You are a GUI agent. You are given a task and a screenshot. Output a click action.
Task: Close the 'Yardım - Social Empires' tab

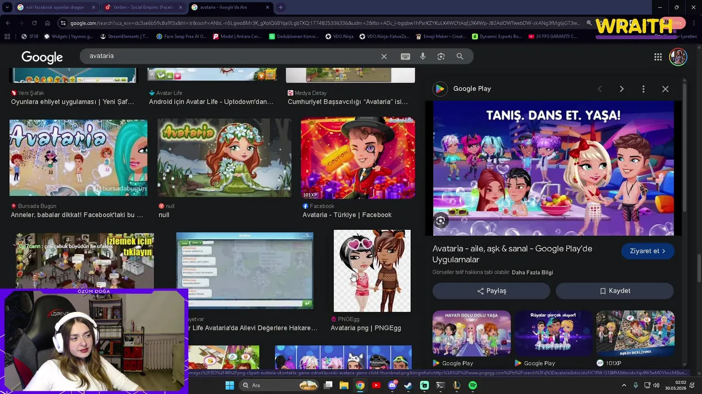point(180,7)
